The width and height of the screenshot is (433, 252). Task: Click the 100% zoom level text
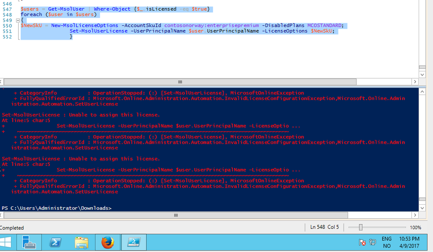[415, 227]
